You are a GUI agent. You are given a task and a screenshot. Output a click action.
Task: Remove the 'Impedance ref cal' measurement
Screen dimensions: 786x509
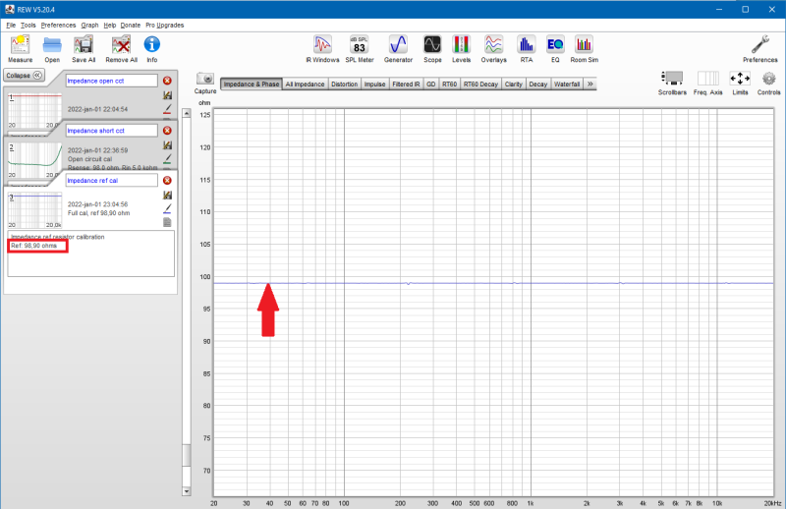point(167,180)
